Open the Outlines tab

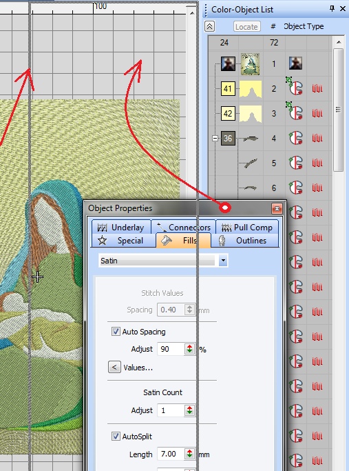point(245,241)
